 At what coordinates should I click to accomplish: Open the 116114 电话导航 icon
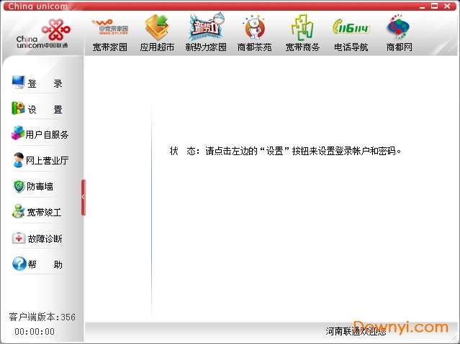(351, 27)
